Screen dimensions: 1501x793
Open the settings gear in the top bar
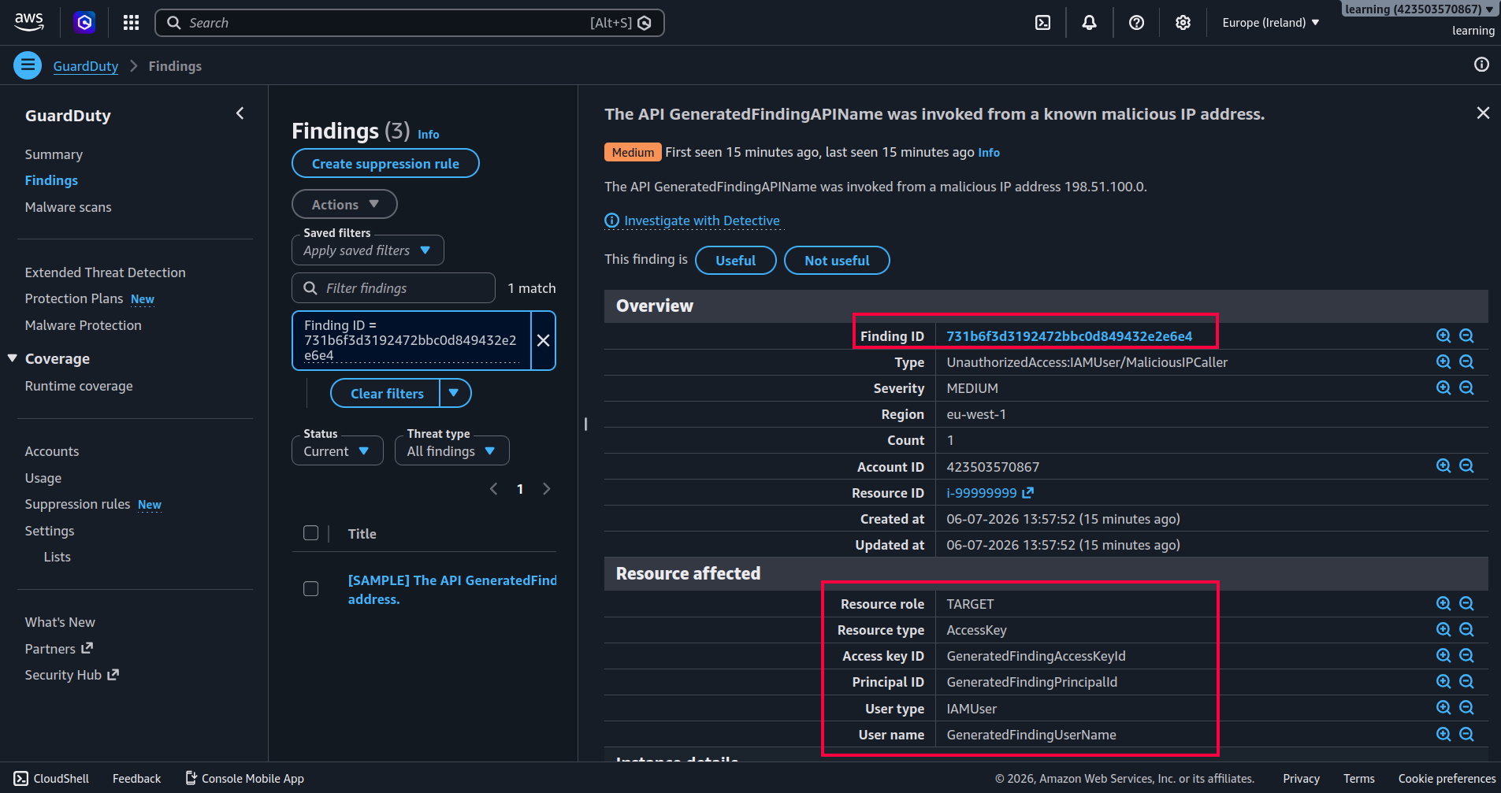[x=1183, y=23]
